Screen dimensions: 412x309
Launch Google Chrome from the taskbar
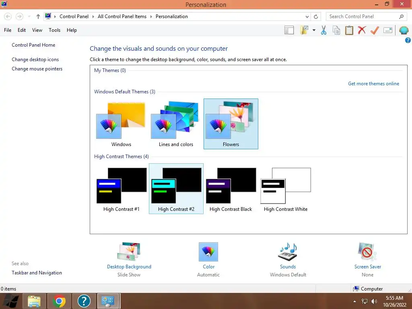coord(59,301)
